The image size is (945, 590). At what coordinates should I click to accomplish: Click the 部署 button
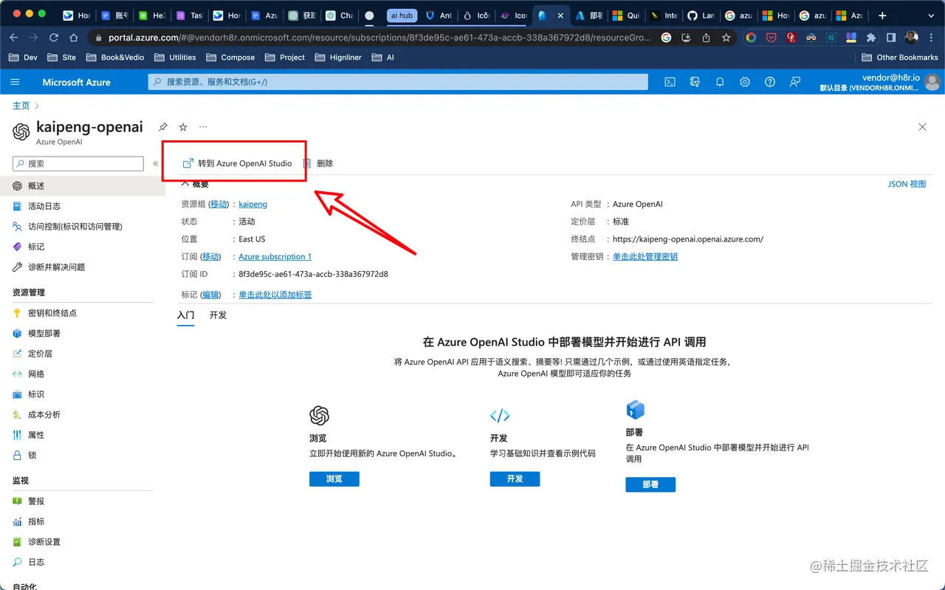pyautogui.click(x=650, y=484)
